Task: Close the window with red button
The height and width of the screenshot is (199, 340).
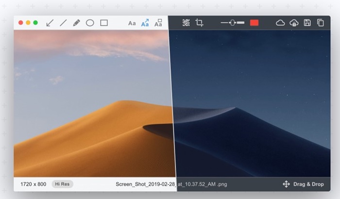Action: (x=21, y=23)
